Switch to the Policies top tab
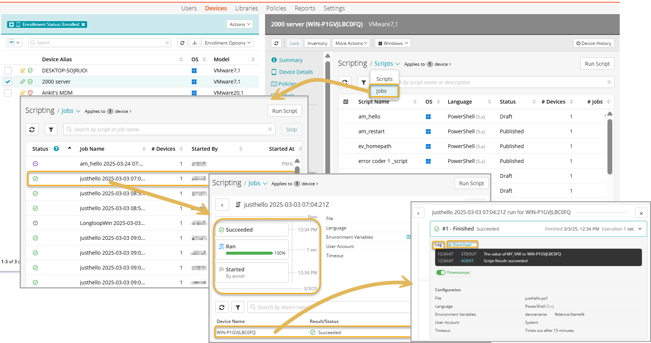 [x=276, y=8]
